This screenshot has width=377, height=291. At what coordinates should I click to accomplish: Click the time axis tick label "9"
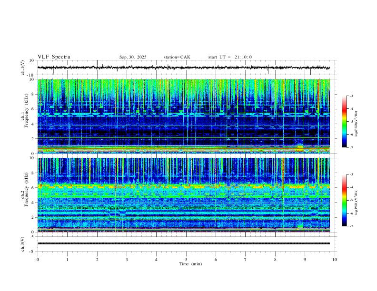(305, 260)
